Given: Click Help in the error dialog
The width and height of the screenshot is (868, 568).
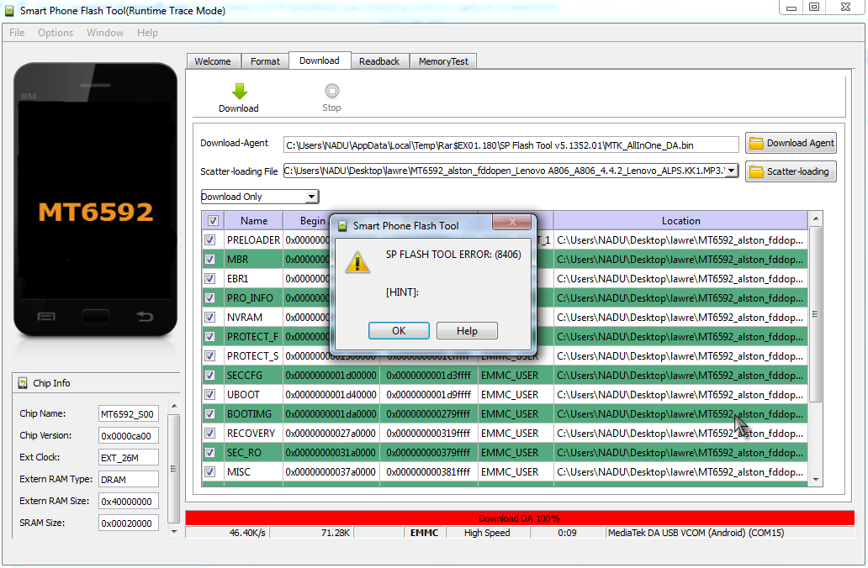Looking at the screenshot, I should (x=467, y=331).
